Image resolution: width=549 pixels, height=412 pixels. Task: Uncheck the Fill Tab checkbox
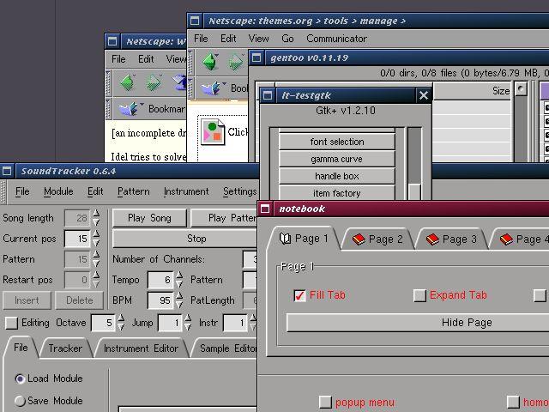pyautogui.click(x=299, y=295)
